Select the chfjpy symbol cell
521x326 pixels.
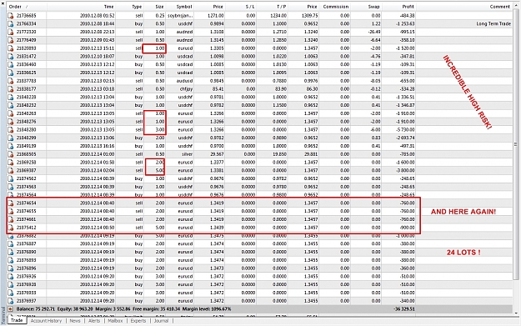[x=185, y=89]
